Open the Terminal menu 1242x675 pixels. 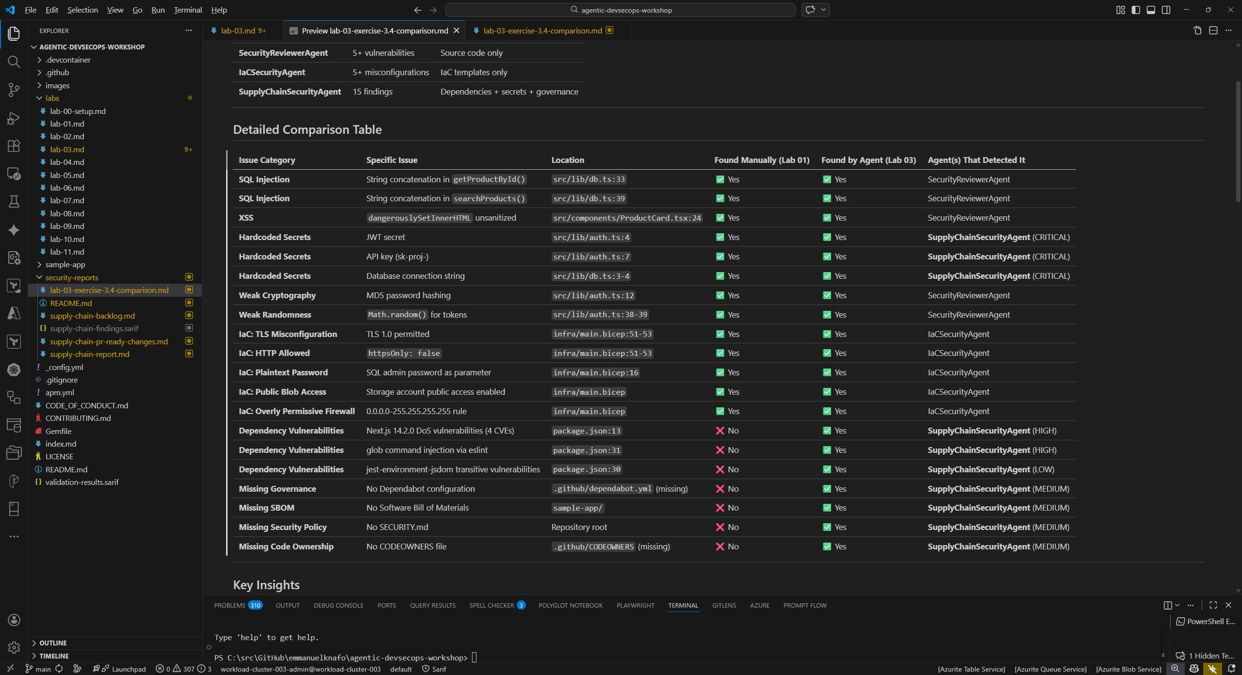click(187, 10)
